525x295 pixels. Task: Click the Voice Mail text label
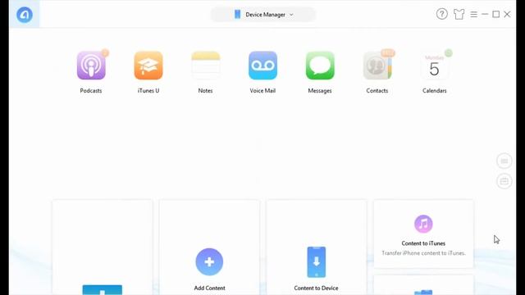[262, 91]
